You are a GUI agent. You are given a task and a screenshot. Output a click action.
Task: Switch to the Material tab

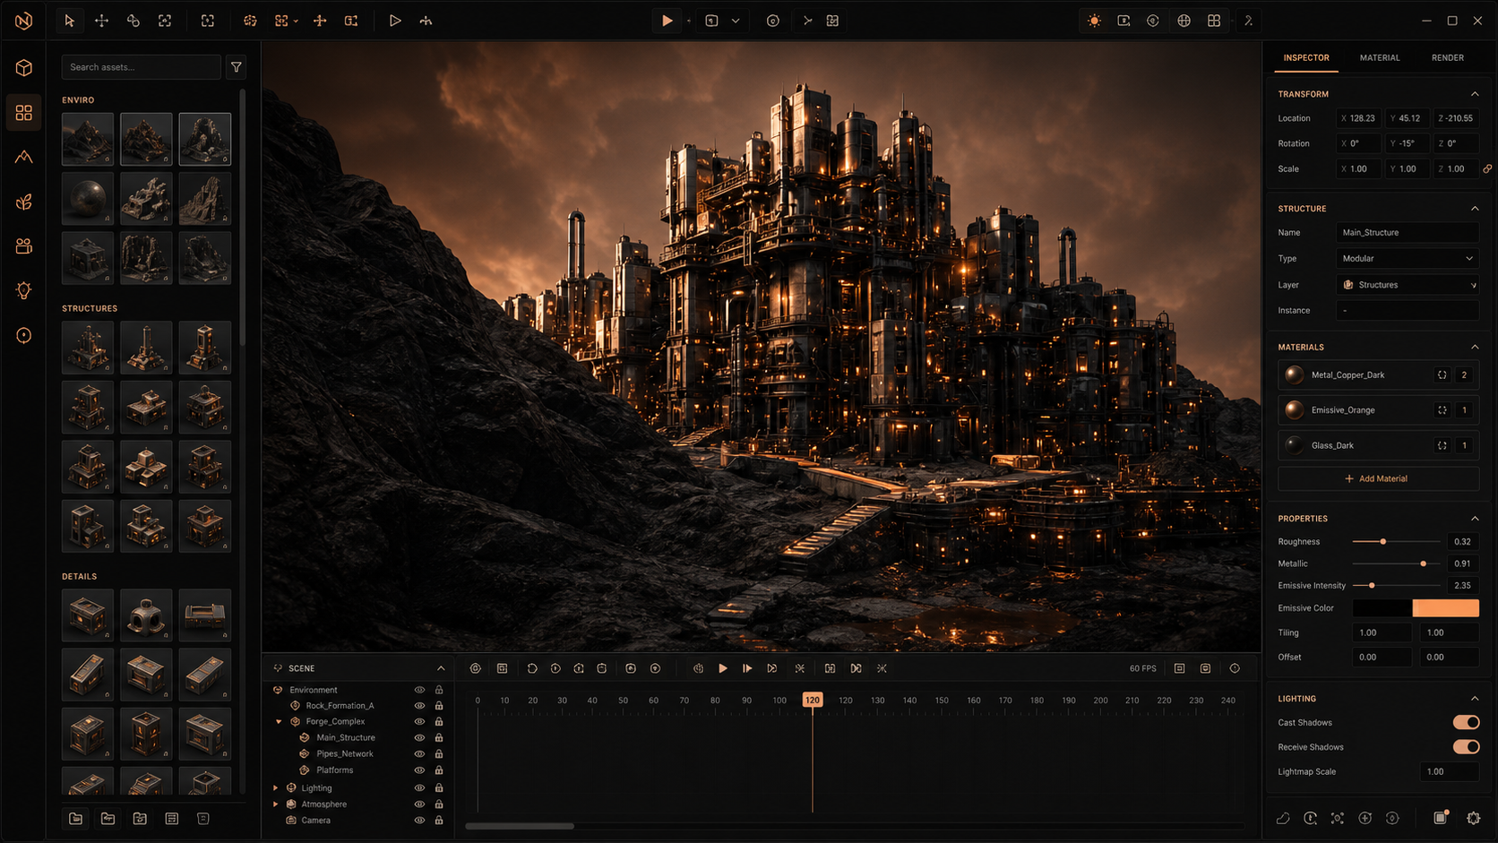(1380, 58)
